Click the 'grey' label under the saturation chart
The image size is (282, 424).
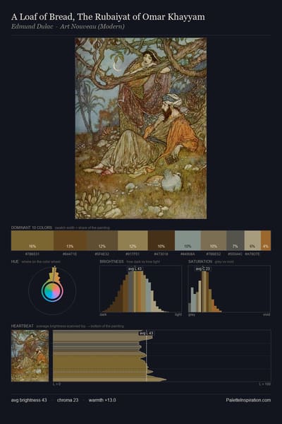192,314
